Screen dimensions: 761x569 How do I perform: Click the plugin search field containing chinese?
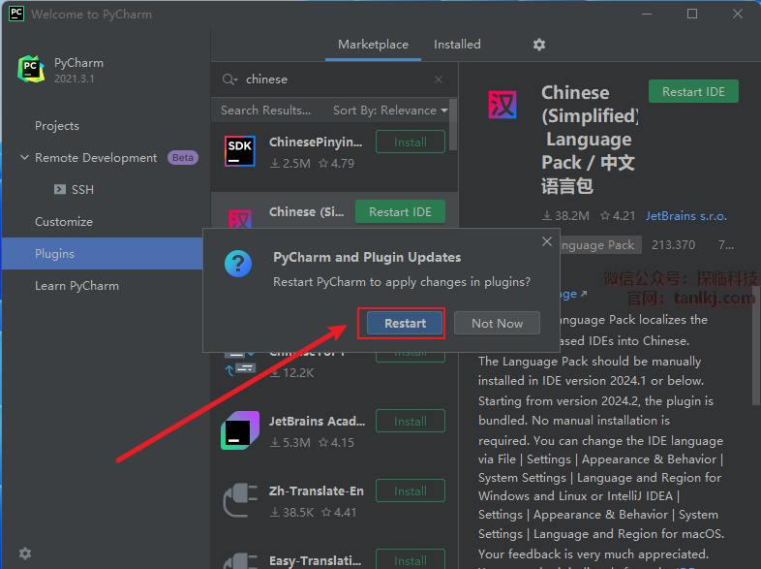pyautogui.click(x=335, y=79)
